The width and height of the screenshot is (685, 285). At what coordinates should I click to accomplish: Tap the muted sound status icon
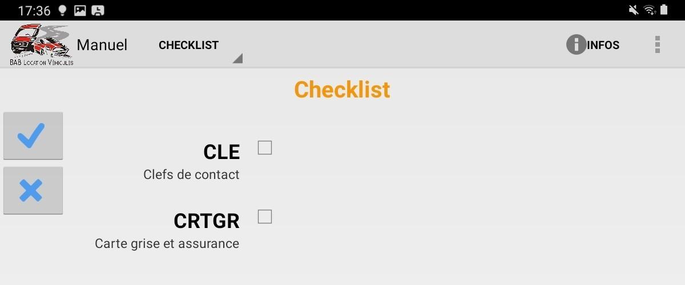click(x=633, y=10)
